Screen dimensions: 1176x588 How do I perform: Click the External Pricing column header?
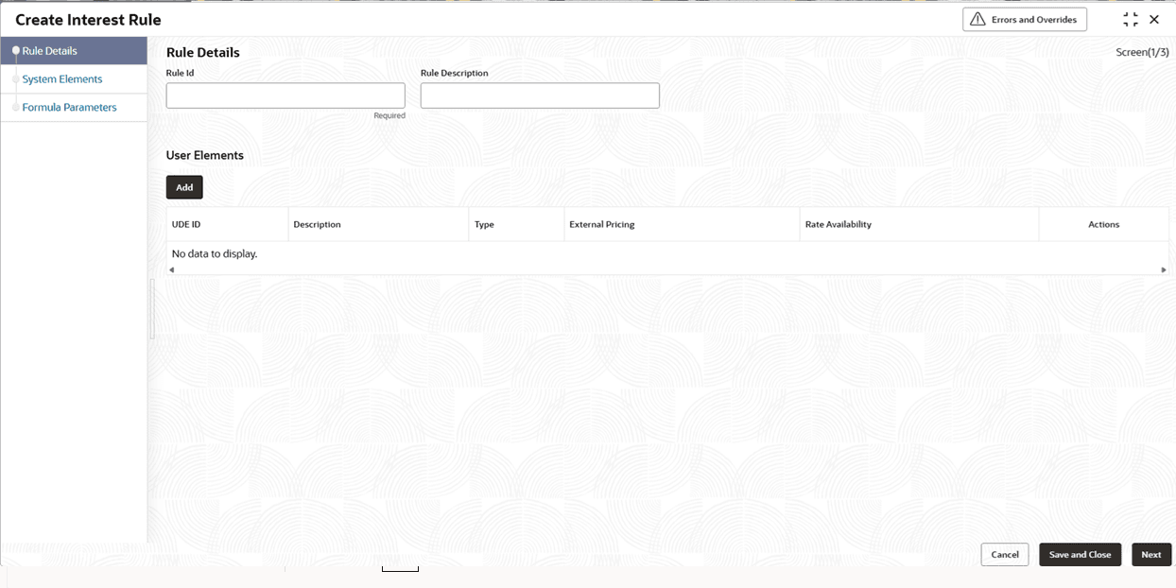(x=682, y=225)
